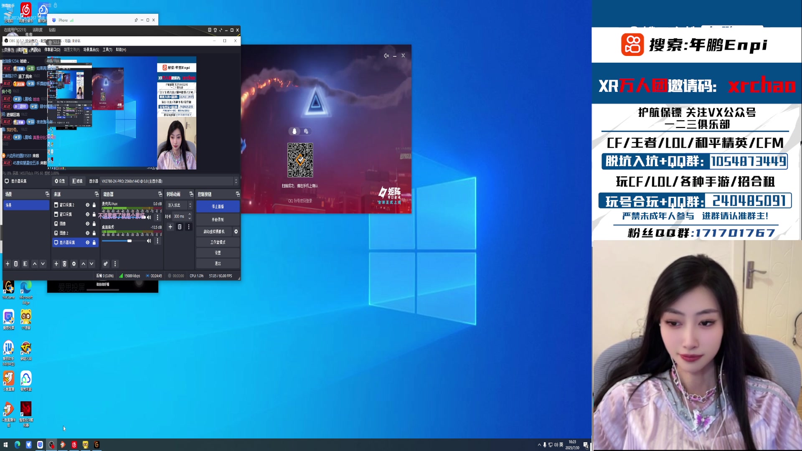
Task: Click the 时长 300 ms duration stepper
Action: (190, 216)
